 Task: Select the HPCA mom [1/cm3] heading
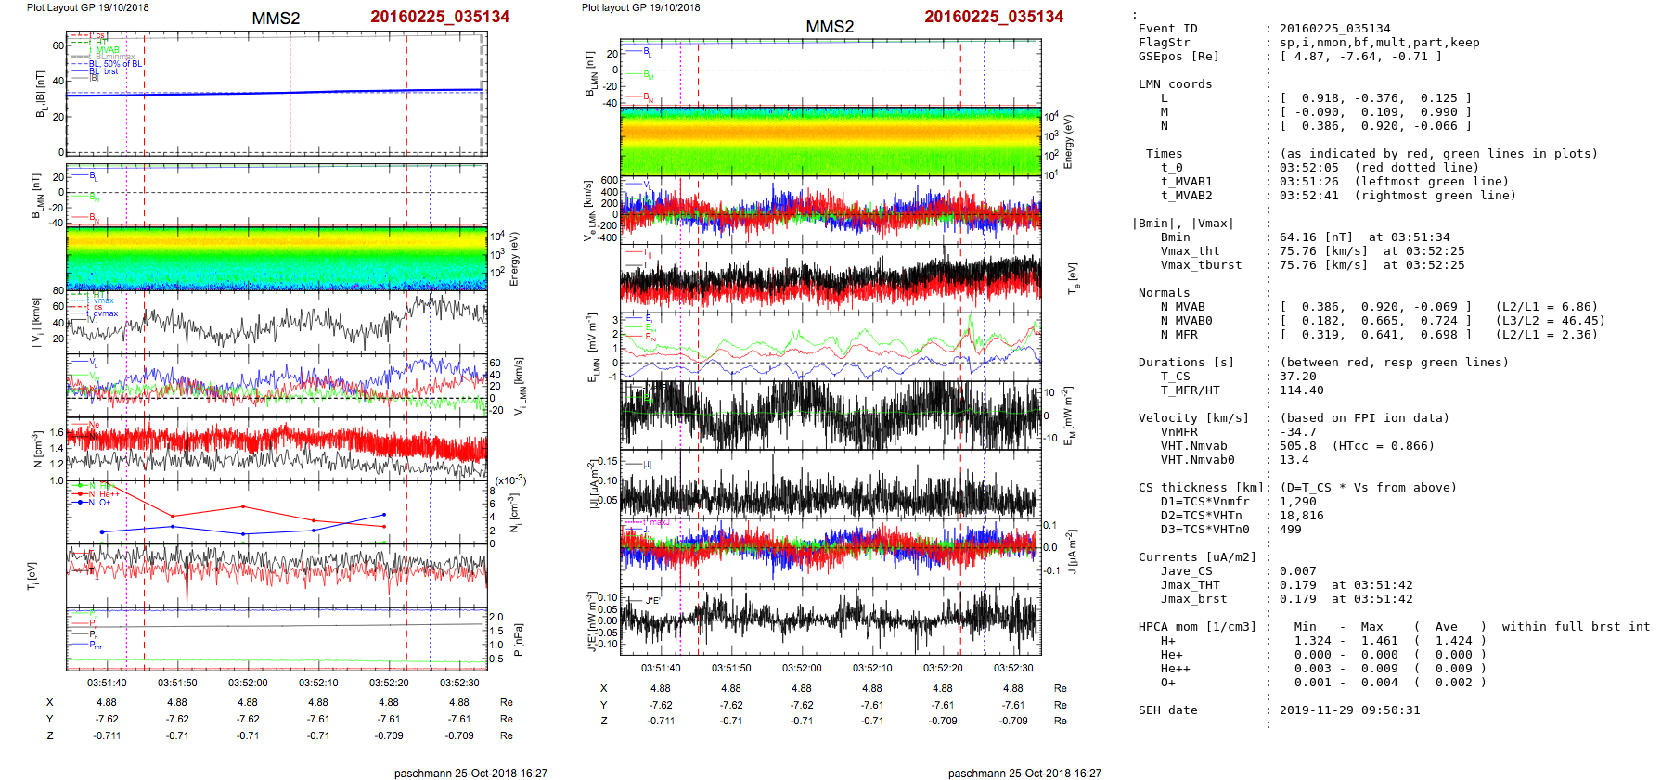point(1197,627)
